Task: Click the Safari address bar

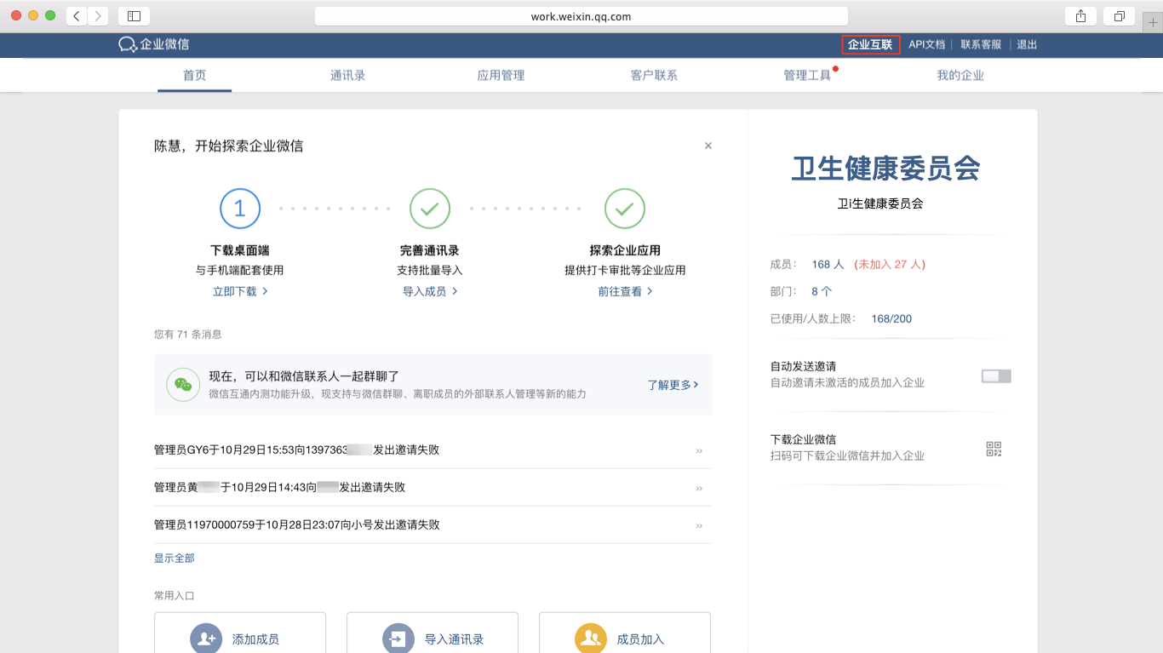Action: 581,16
